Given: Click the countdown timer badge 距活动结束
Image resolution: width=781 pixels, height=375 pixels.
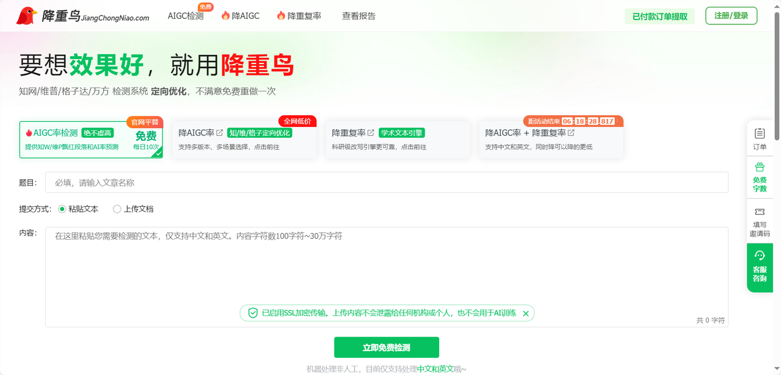Looking at the screenshot, I should (x=573, y=121).
